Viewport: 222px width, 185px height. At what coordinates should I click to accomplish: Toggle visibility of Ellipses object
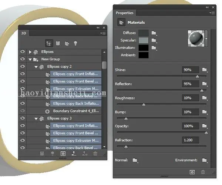23,51
